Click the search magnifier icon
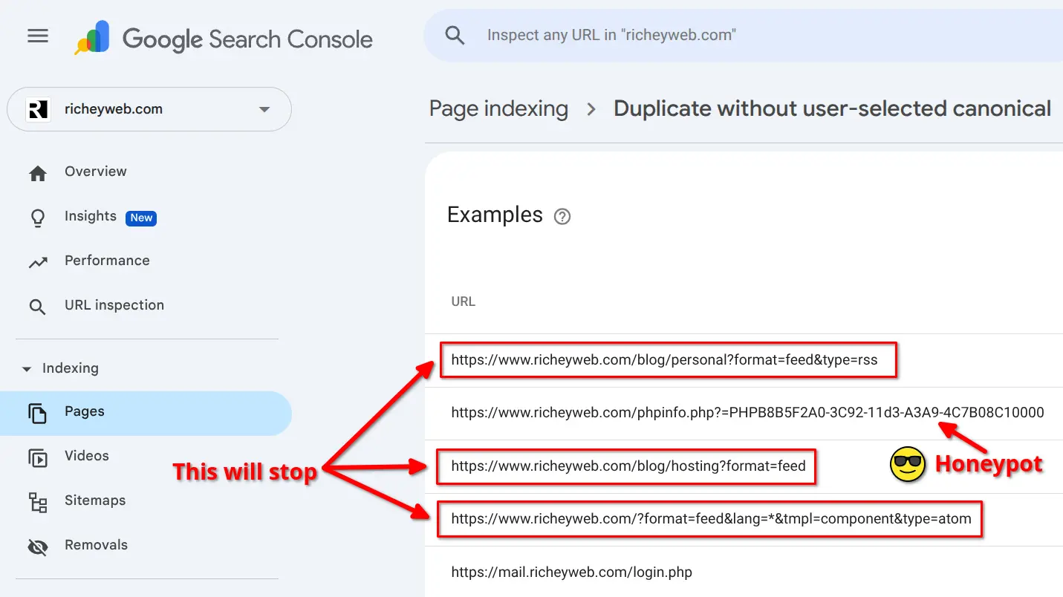The image size is (1063, 597). [x=455, y=36]
